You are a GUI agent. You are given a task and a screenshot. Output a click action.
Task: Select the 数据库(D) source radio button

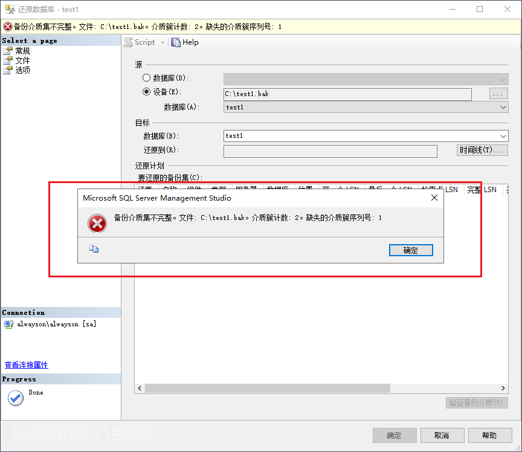pyautogui.click(x=147, y=78)
